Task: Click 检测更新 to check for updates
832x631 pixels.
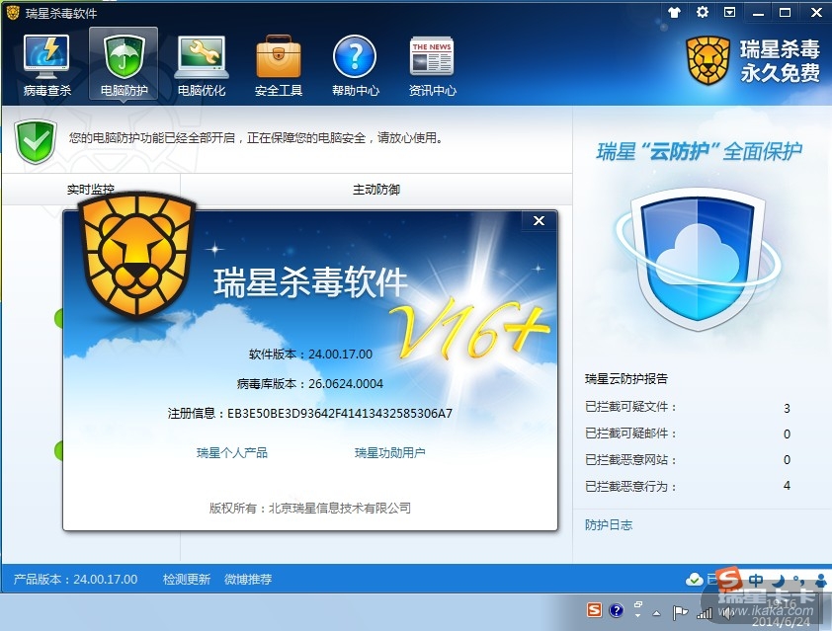Action: [x=186, y=579]
